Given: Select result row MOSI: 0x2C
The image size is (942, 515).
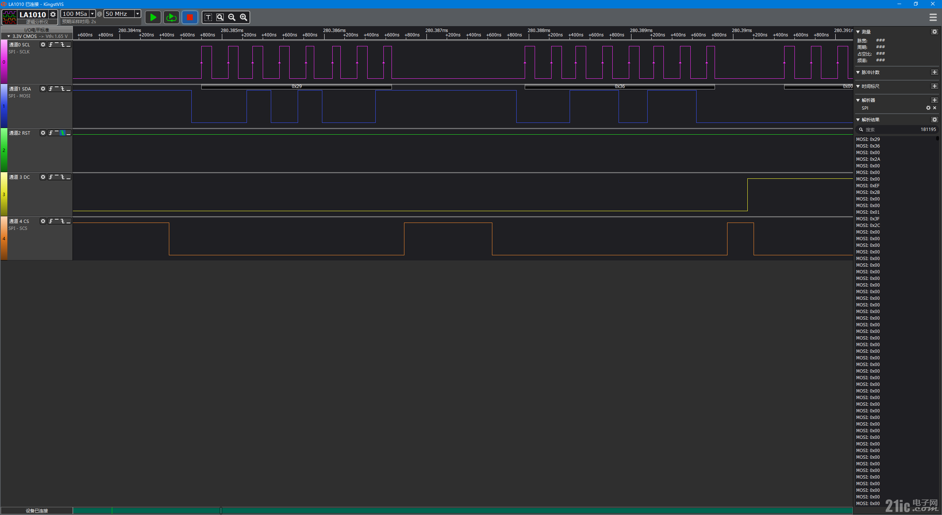Looking at the screenshot, I should tap(896, 225).
